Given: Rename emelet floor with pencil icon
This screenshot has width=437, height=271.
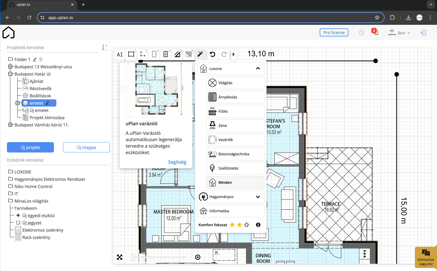Looking at the screenshot, I should pyautogui.click(x=47, y=103).
